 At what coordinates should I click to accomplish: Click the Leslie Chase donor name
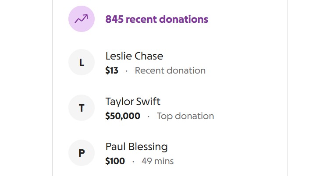point(134,56)
